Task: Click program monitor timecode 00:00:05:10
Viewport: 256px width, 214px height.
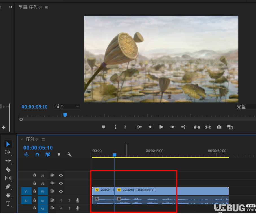Action: [35, 107]
